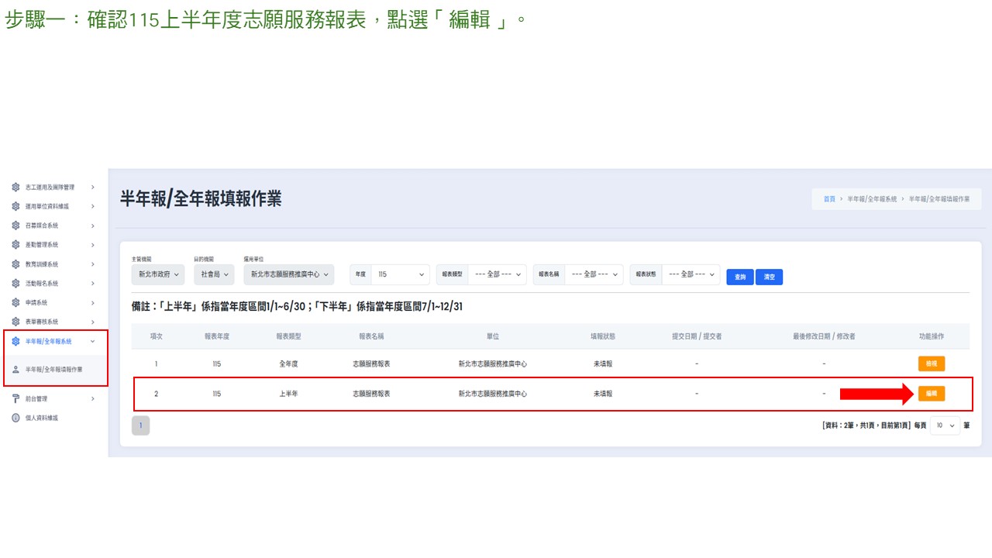Click 最後修改日期 / 修改者 column header

pos(824,336)
